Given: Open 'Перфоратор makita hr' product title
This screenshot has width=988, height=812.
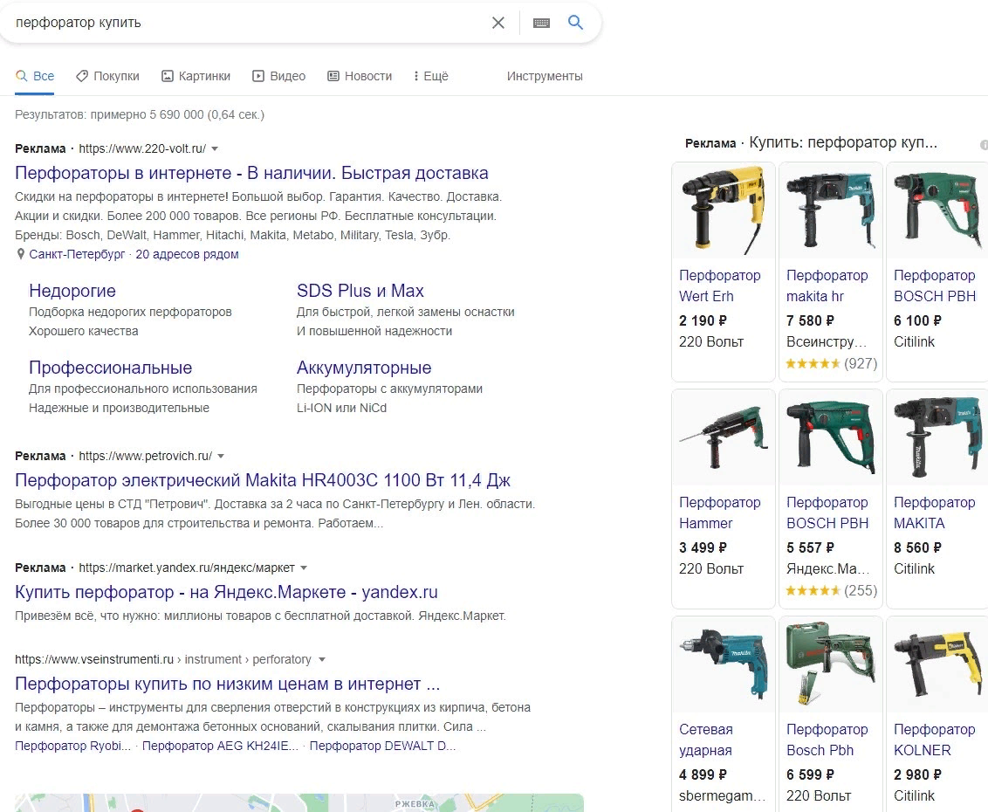Looking at the screenshot, I should coord(827,286).
